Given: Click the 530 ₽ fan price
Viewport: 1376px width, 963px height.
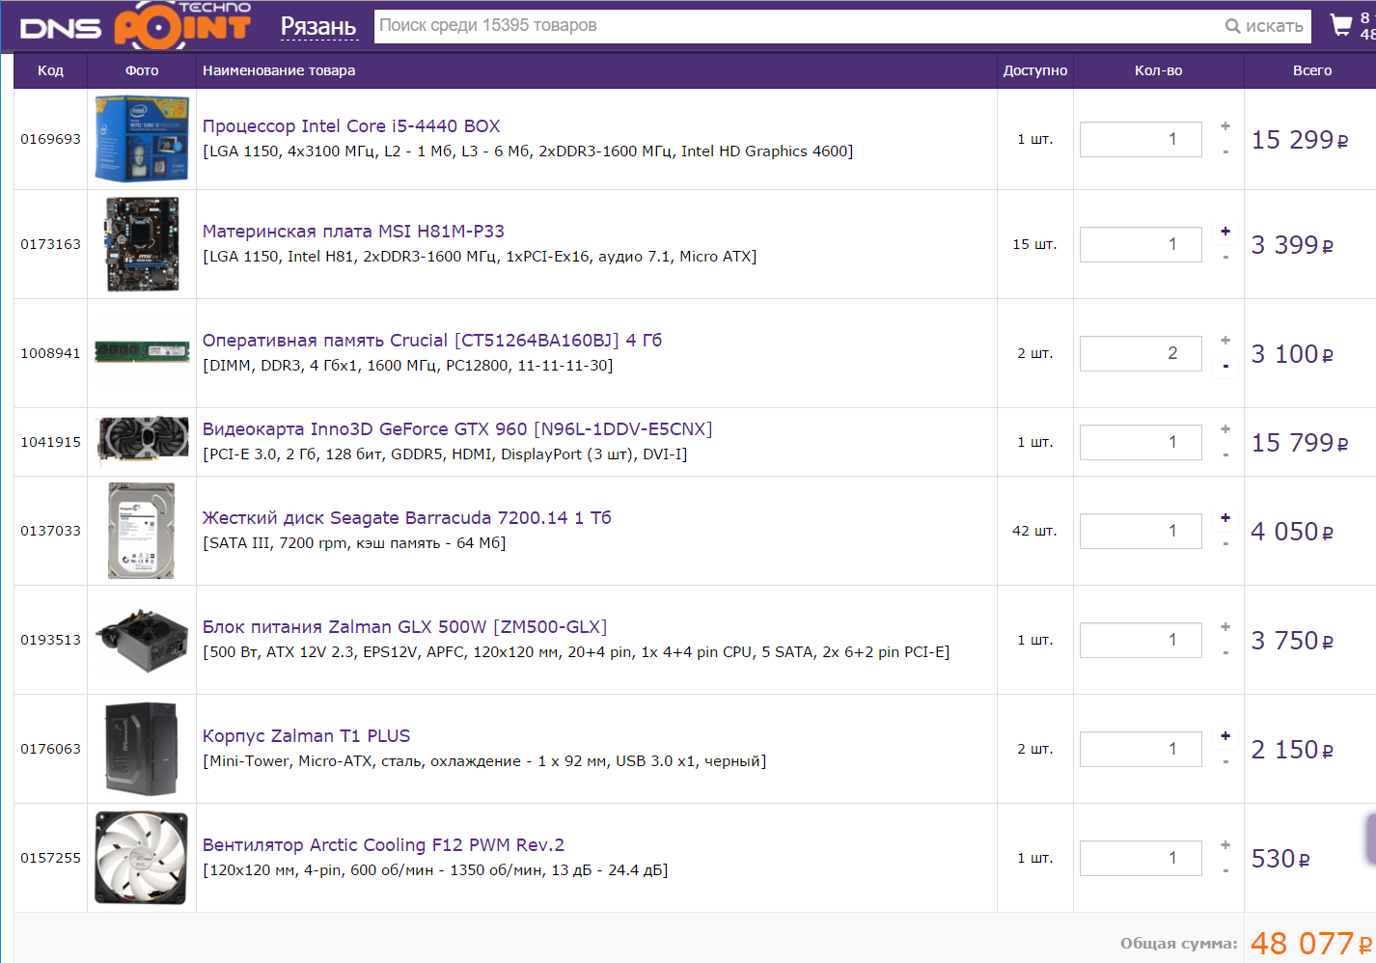Looking at the screenshot, I should pos(1280,859).
